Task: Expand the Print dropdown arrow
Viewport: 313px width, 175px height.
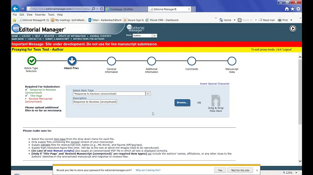Action: pos(291,20)
